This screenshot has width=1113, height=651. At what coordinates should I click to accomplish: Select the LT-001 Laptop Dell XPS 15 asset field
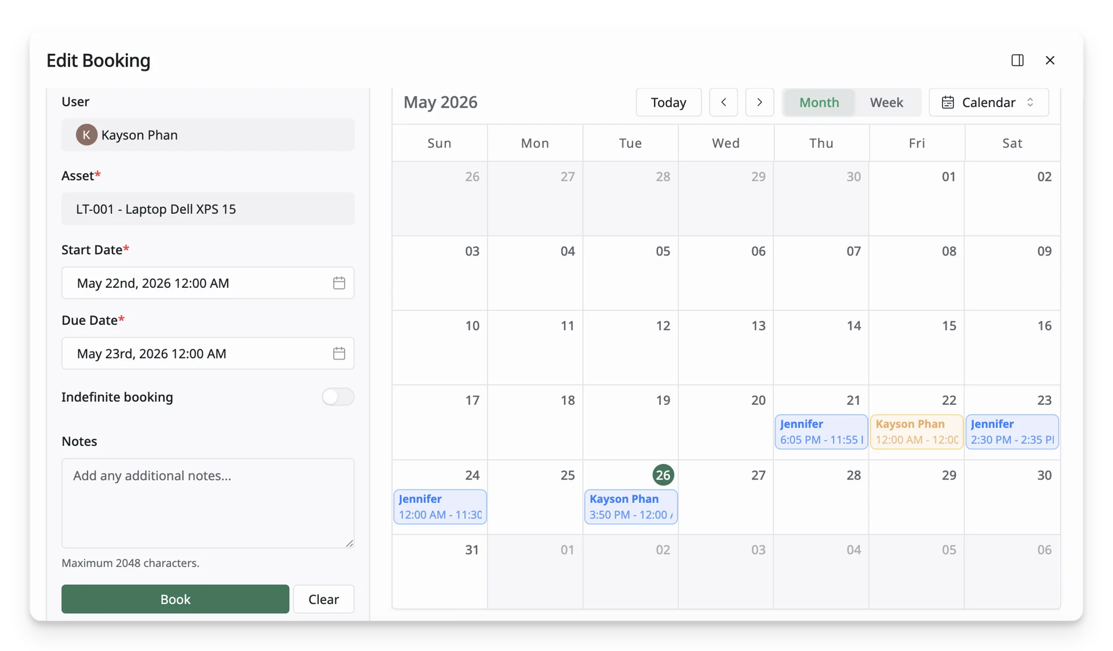(208, 209)
